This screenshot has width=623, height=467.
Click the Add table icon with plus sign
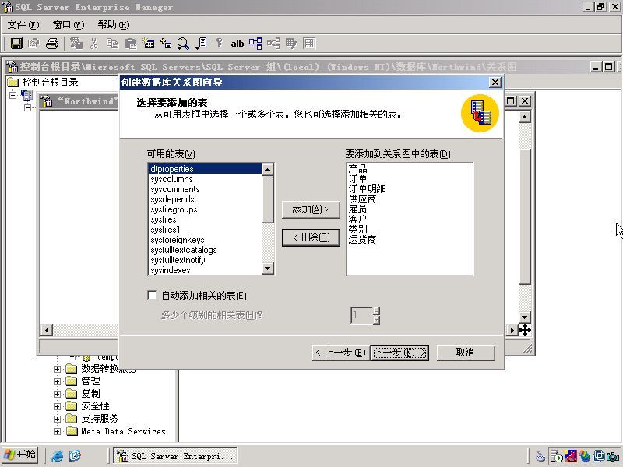(166, 44)
